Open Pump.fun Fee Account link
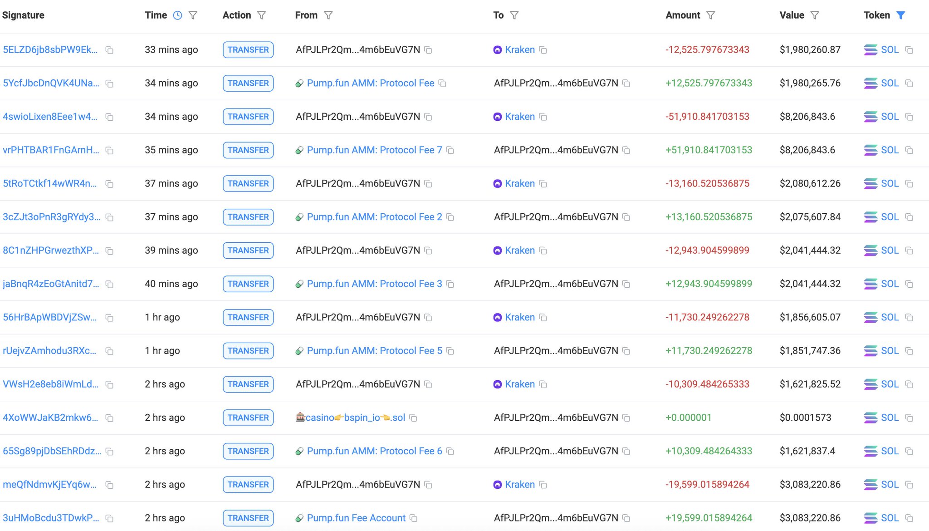 [x=356, y=518]
